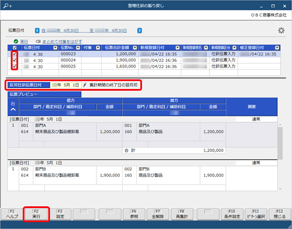The width and height of the screenshot is (292, 229).
Task: Click the preview vertical scrollbar
Action: (x=280, y=143)
